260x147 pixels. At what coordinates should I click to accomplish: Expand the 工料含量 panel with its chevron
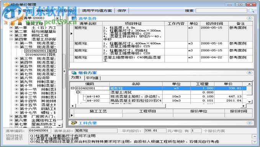[249, 123]
